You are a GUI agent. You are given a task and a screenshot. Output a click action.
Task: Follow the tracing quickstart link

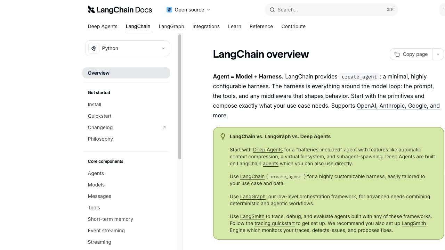click(x=275, y=223)
